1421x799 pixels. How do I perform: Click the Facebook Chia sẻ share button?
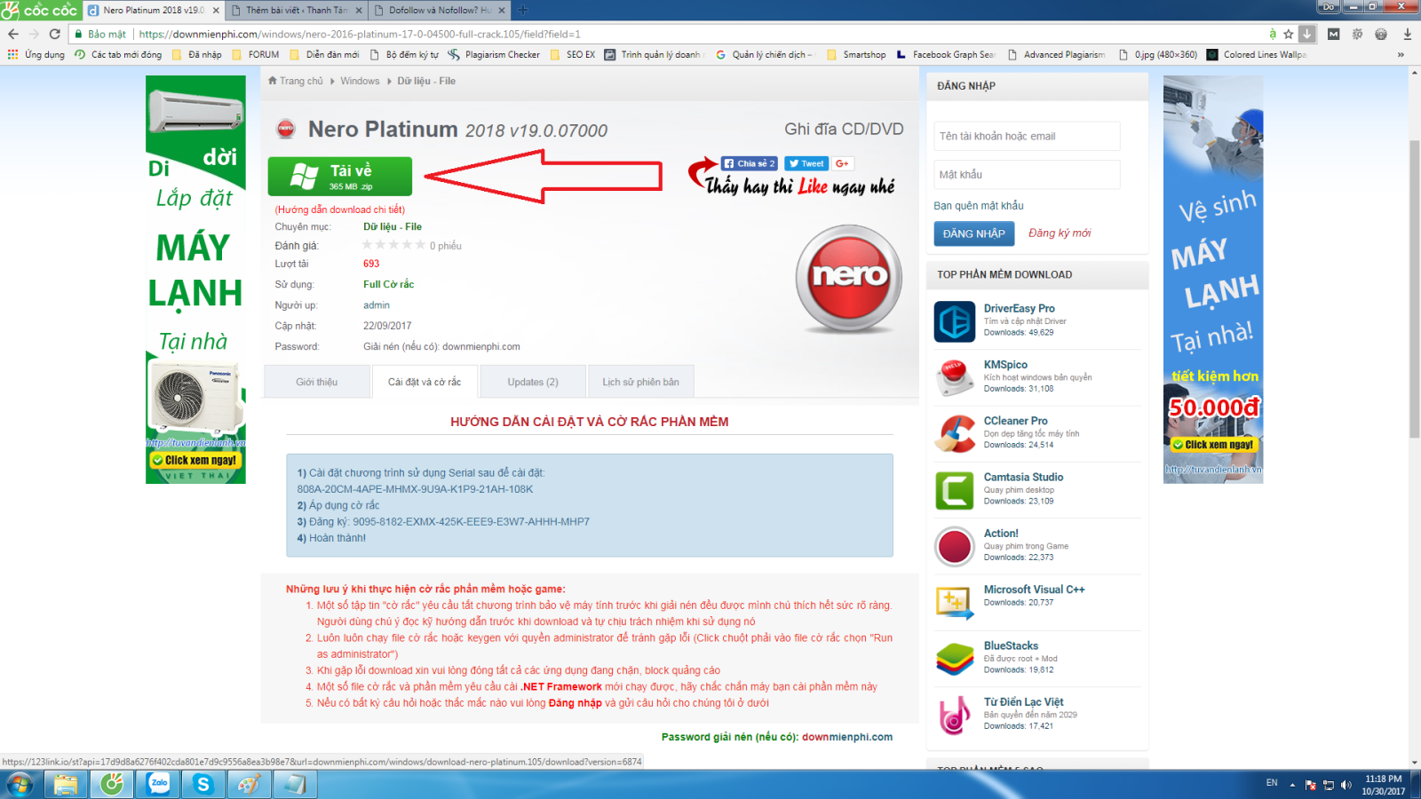point(749,163)
